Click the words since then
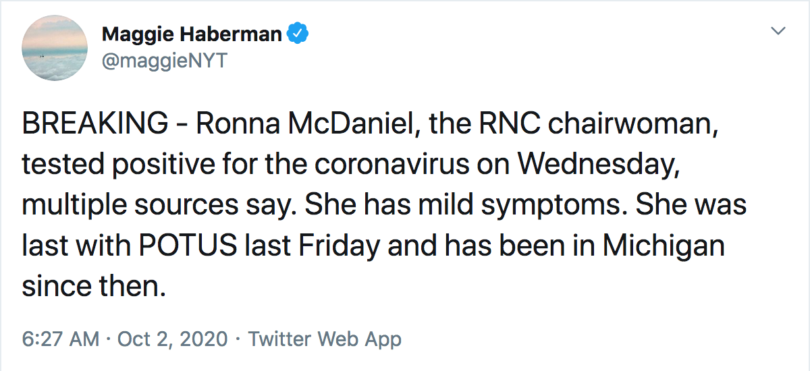The image size is (810, 371). point(92,287)
